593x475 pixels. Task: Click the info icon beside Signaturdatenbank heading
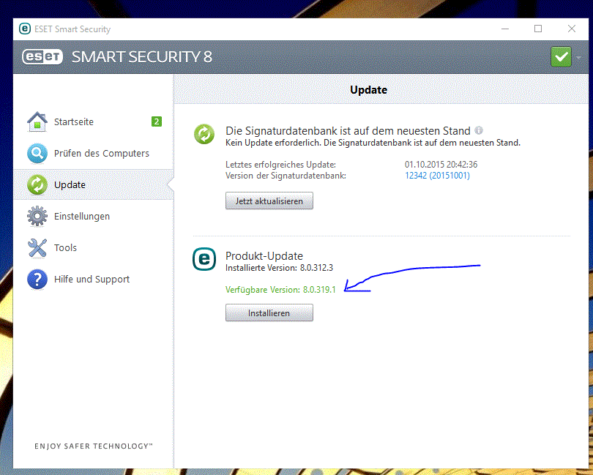[x=479, y=130]
